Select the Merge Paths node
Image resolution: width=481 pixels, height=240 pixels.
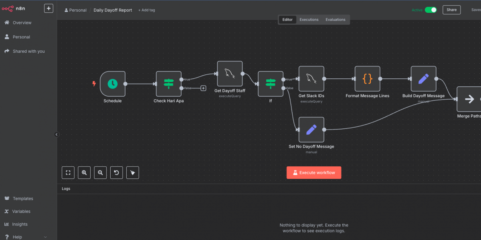[x=469, y=99]
